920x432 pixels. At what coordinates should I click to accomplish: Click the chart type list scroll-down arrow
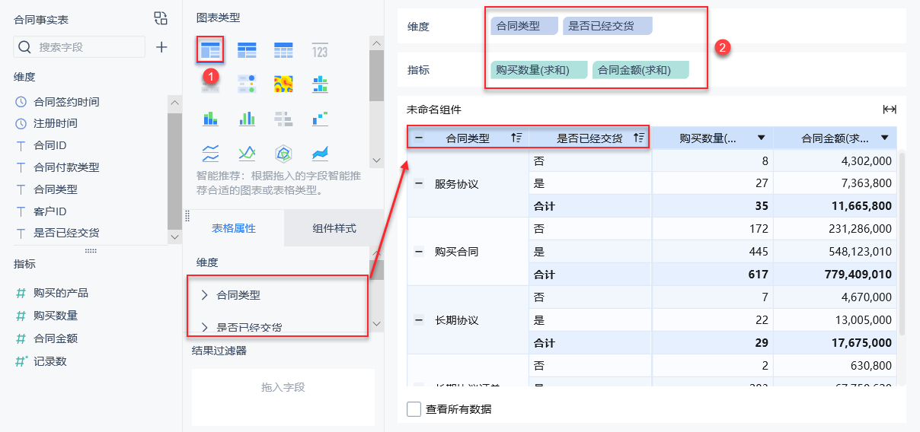[x=376, y=160]
